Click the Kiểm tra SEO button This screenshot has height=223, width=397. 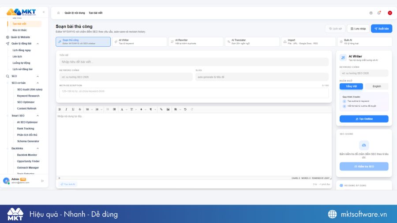point(364,166)
